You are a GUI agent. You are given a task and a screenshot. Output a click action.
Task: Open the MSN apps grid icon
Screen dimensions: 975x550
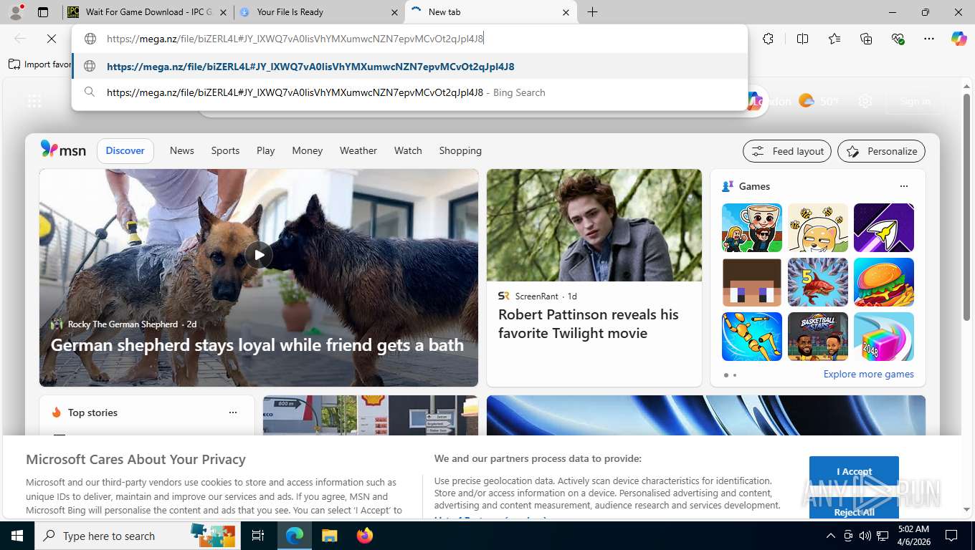(34, 102)
